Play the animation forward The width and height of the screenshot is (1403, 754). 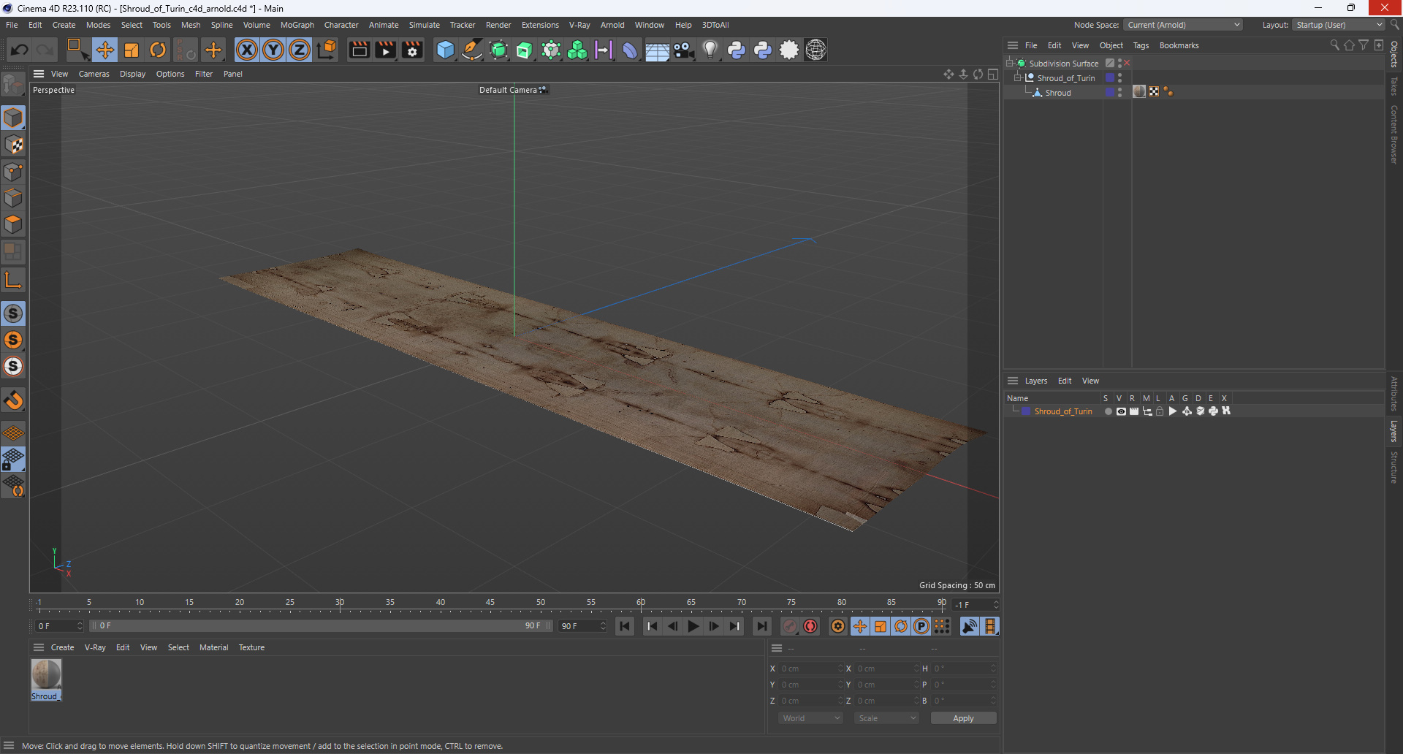tap(693, 626)
